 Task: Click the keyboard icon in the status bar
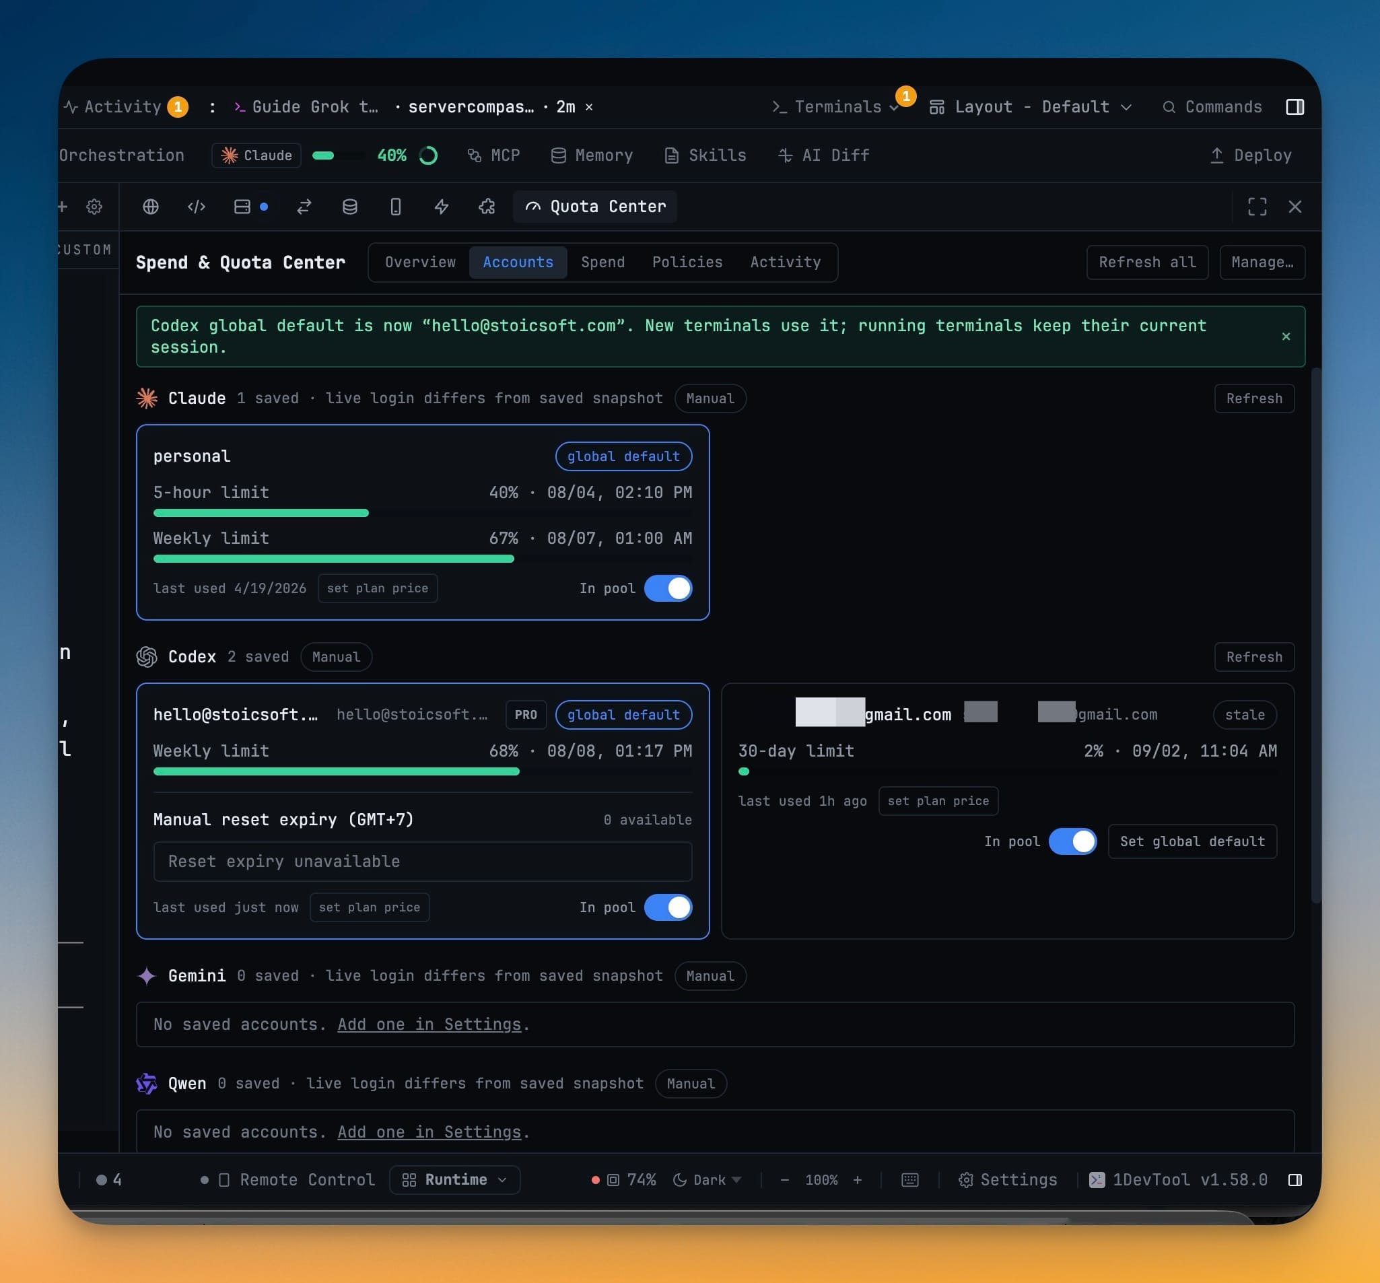click(909, 1180)
